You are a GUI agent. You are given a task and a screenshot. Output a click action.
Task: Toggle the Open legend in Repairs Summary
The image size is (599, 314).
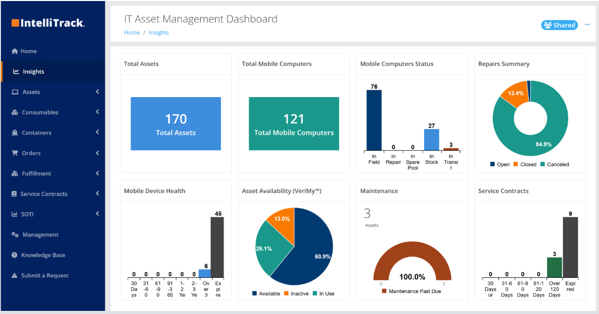tap(499, 164)
